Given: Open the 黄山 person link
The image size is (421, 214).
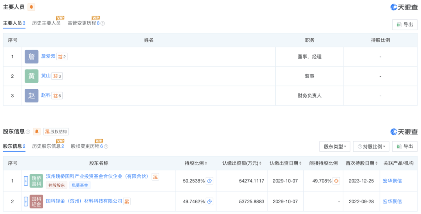Looking at the screenshot, I should (x=46, y=76).
